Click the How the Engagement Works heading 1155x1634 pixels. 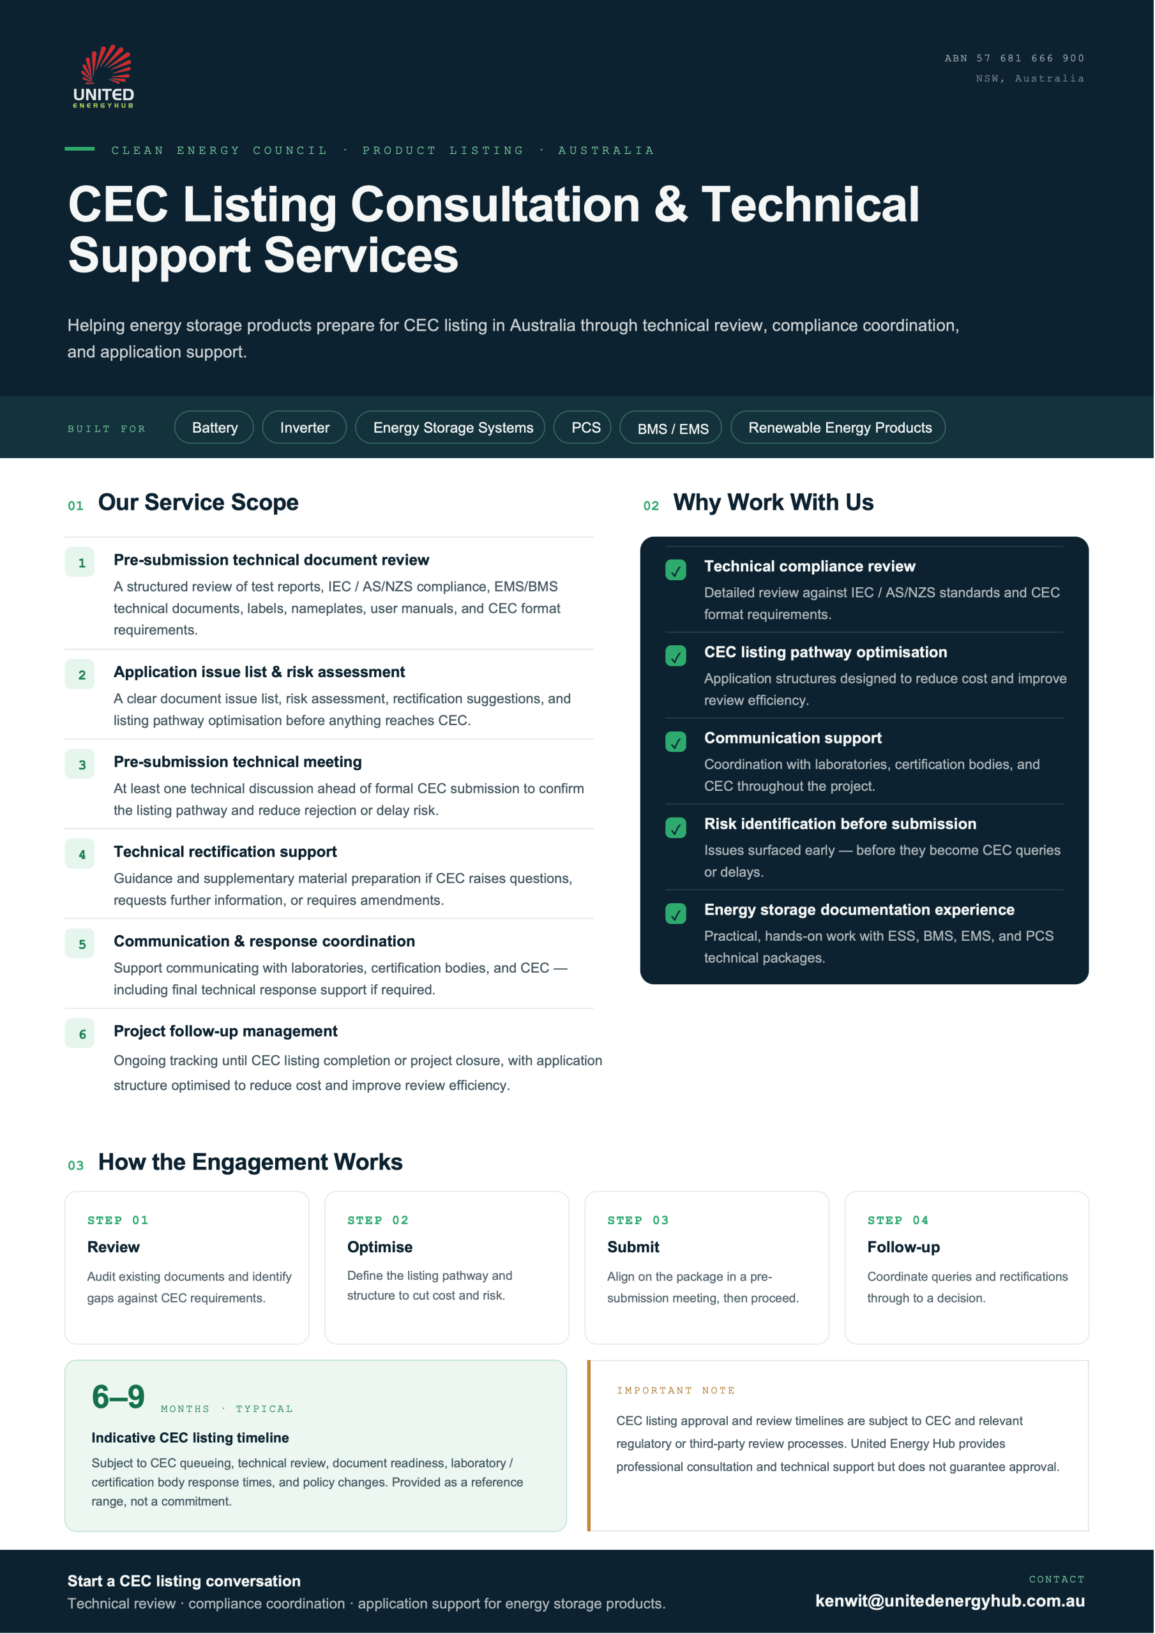250,1162
